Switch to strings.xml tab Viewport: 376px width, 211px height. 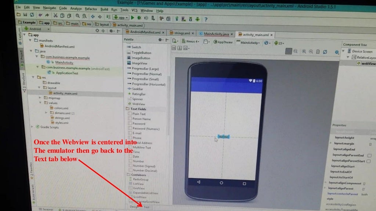182,33
